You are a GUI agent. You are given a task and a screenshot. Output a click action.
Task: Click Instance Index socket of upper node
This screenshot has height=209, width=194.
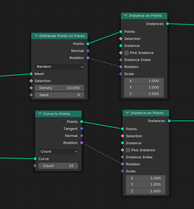[121, 60]
